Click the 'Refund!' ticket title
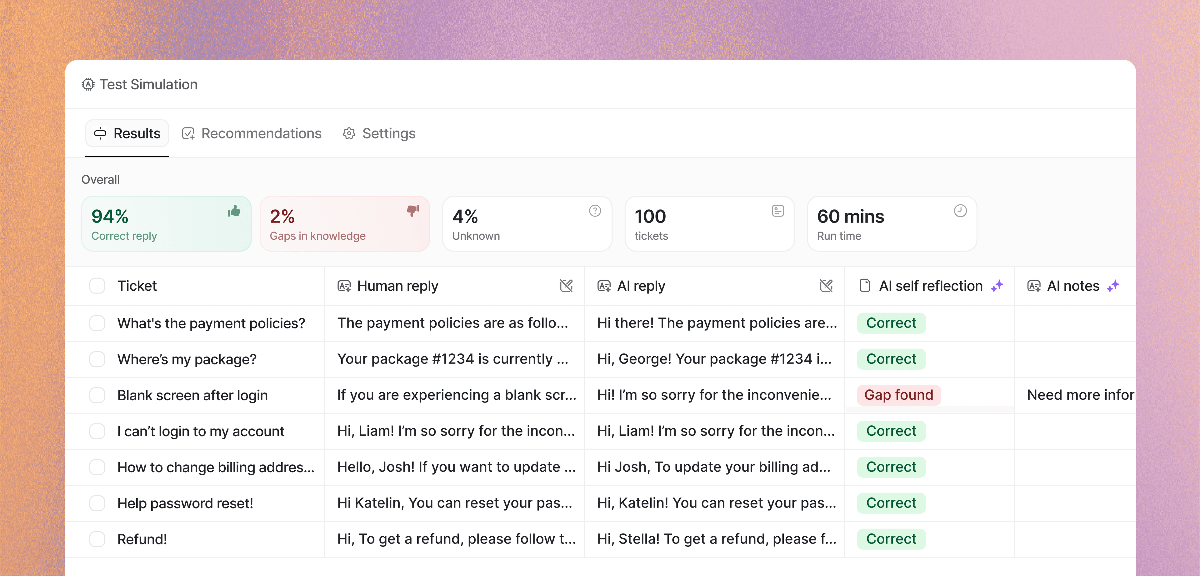Image resolution: width=1200 pixels, height=576 pixels. [x=142, y=539]
